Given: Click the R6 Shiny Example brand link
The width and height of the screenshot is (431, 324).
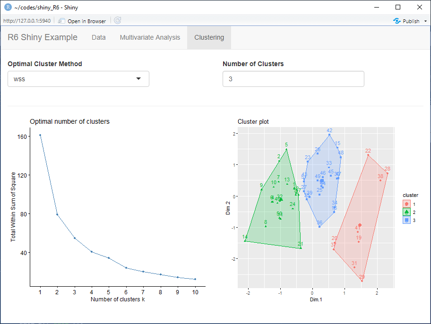Looking at the screenshot, I should tap(43, 37).
